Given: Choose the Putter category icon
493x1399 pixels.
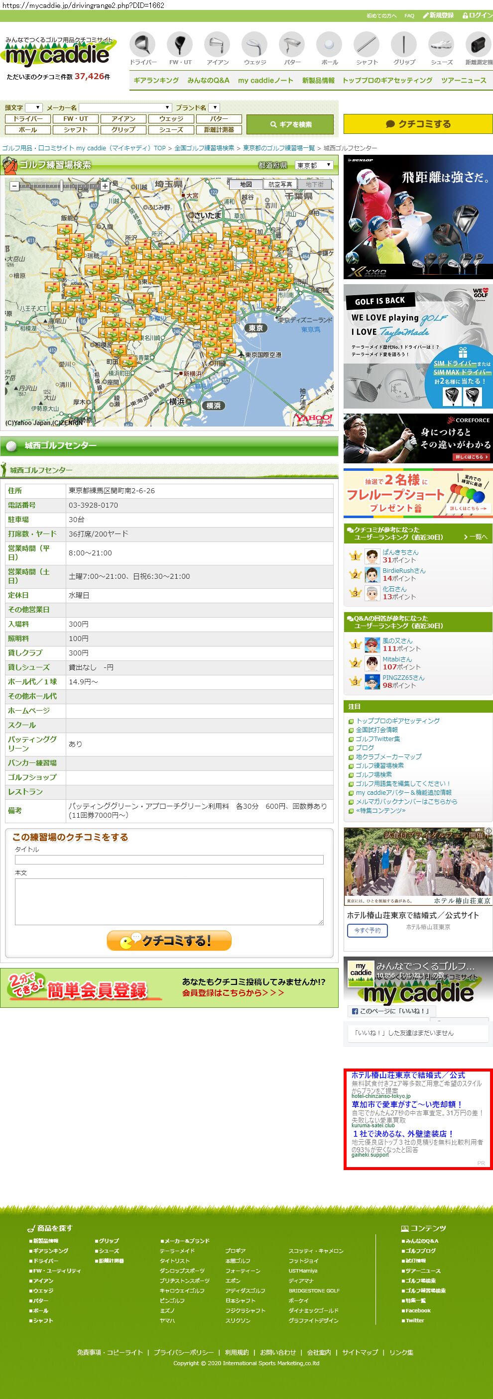Looking at the screenshot, I should 292,44.
